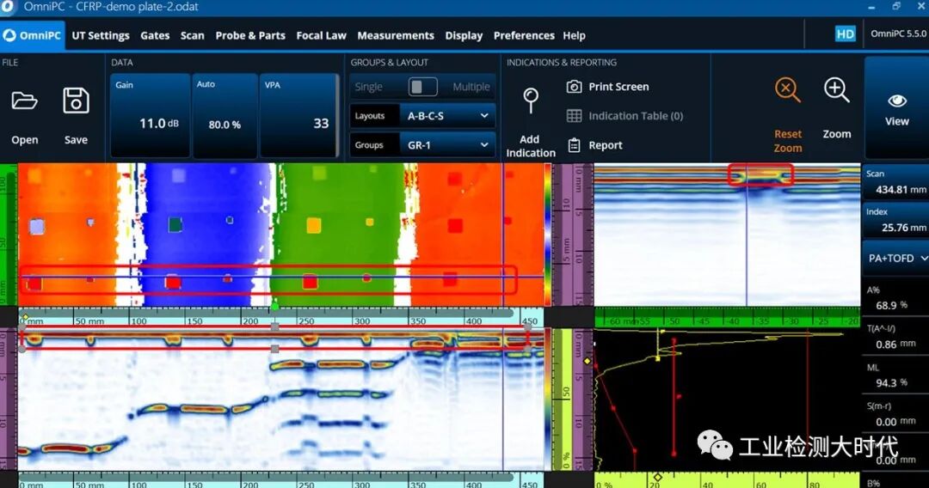Click the C-scan horizontal scrollbar under ruler
The height and width of the screenshot is (488, 929).
267,313
